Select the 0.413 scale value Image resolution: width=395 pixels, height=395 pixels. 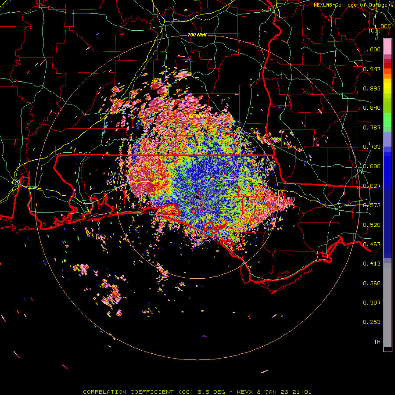pos(372,264)
